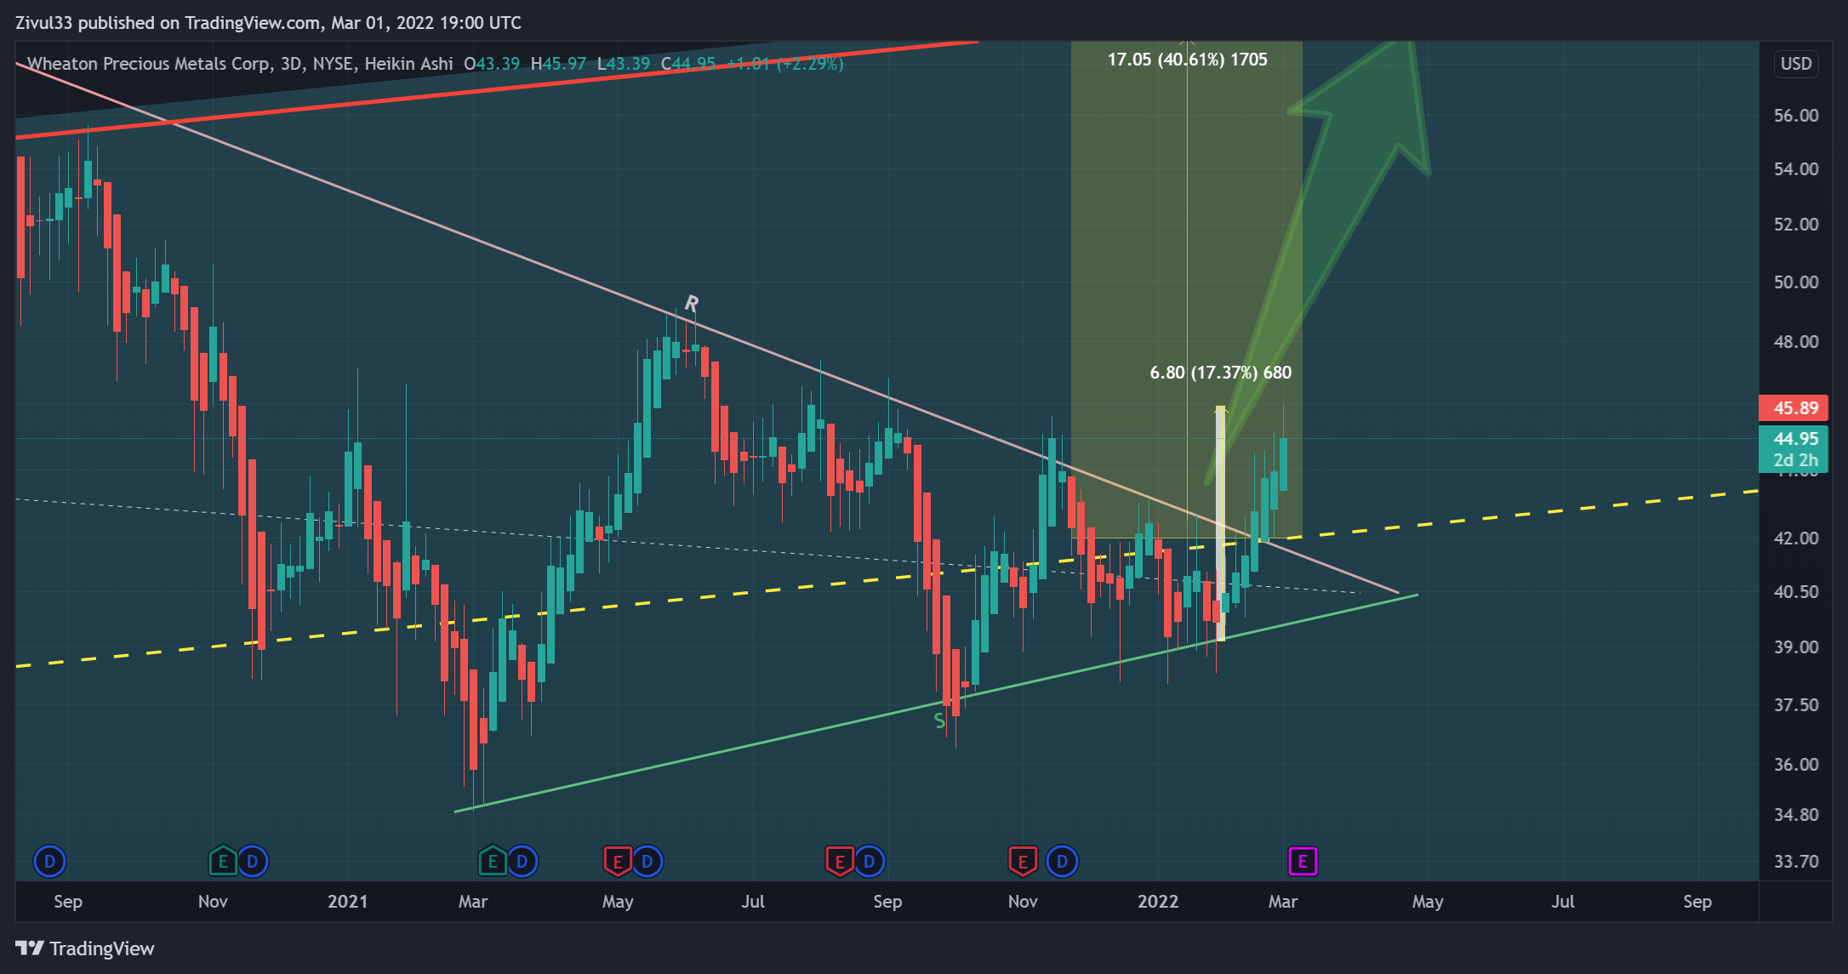The image size is (1848, 974).
Task: Open the red earnings marker near May 2021
Action: pos(618,862)
